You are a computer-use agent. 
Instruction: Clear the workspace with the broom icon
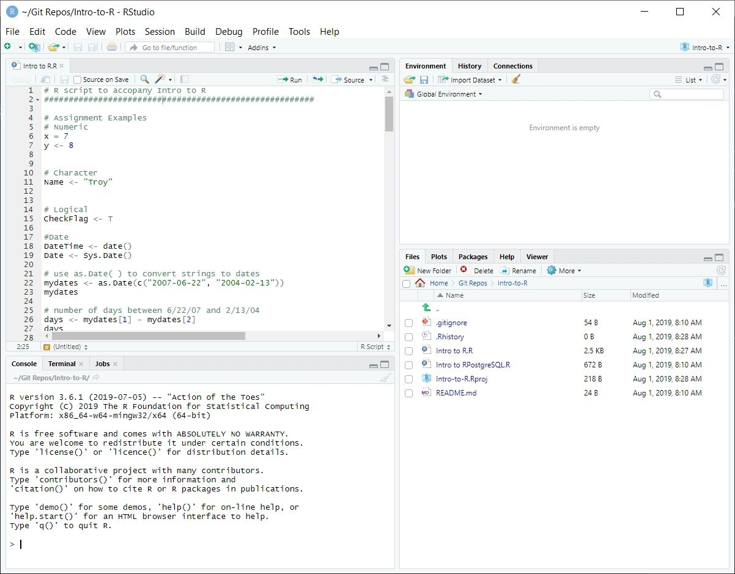click(x=515, y=79)
